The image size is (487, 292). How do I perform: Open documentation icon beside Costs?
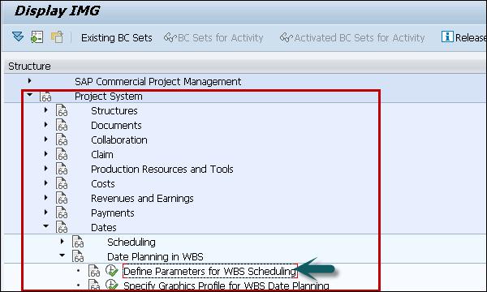62,183
